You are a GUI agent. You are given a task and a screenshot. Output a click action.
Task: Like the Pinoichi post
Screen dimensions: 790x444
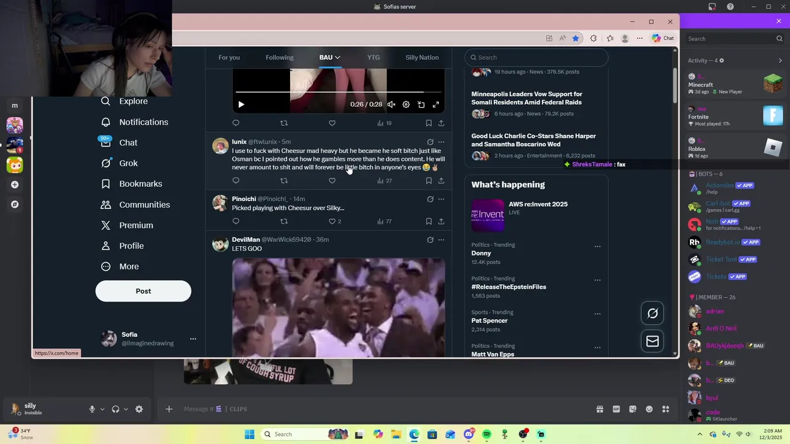(332, 221)
